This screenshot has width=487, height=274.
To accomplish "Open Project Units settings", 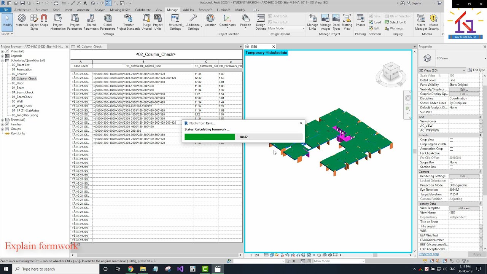I will tap(158, 22).
